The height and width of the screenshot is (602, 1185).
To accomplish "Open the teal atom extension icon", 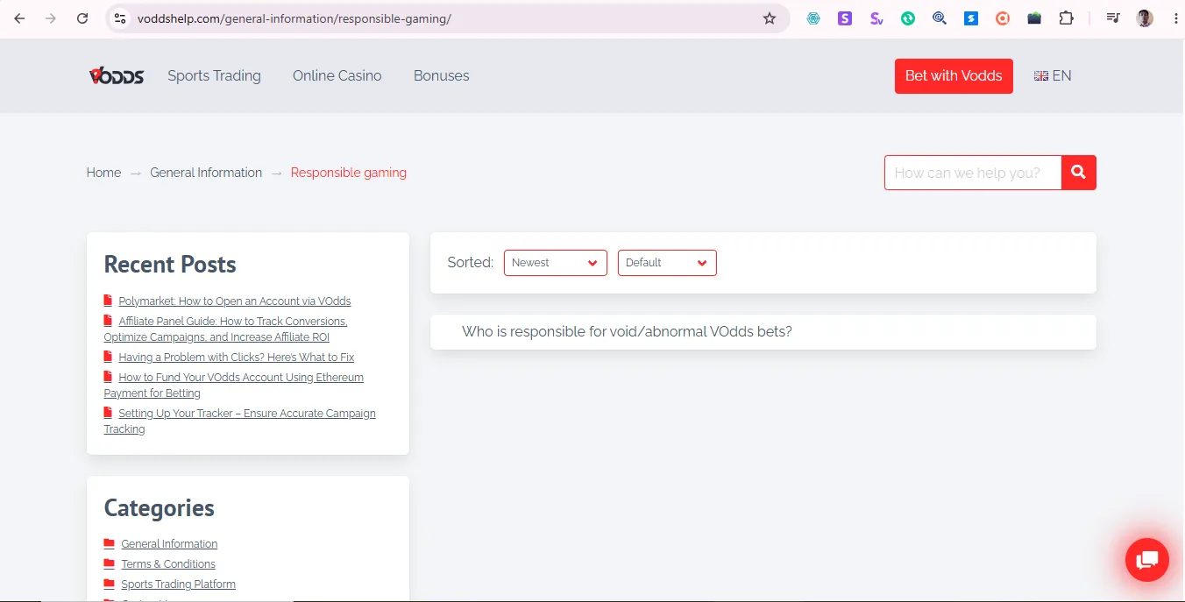I will 813,18.
